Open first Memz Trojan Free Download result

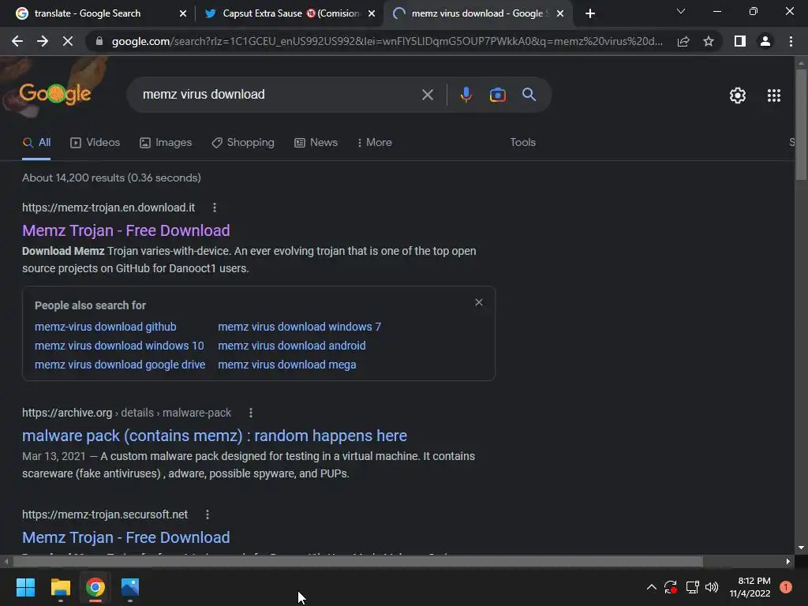click(125, 230)
